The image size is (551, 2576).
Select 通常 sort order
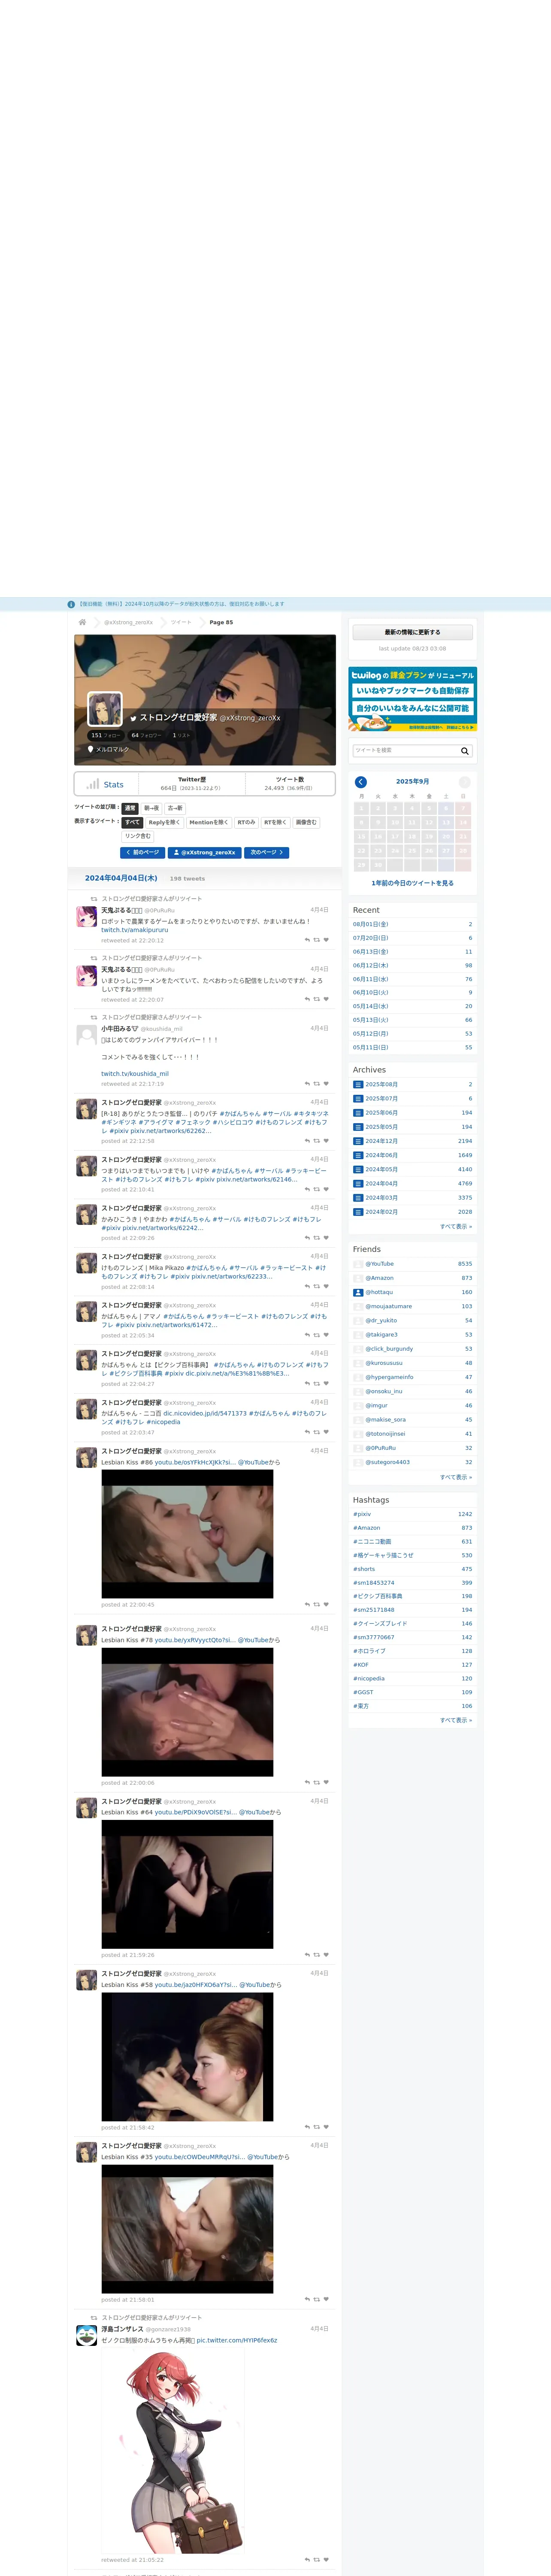click(x=130, y=808)
